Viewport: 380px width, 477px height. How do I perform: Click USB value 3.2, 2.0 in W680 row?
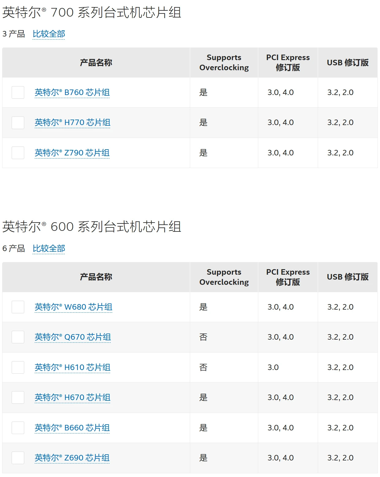340,307
